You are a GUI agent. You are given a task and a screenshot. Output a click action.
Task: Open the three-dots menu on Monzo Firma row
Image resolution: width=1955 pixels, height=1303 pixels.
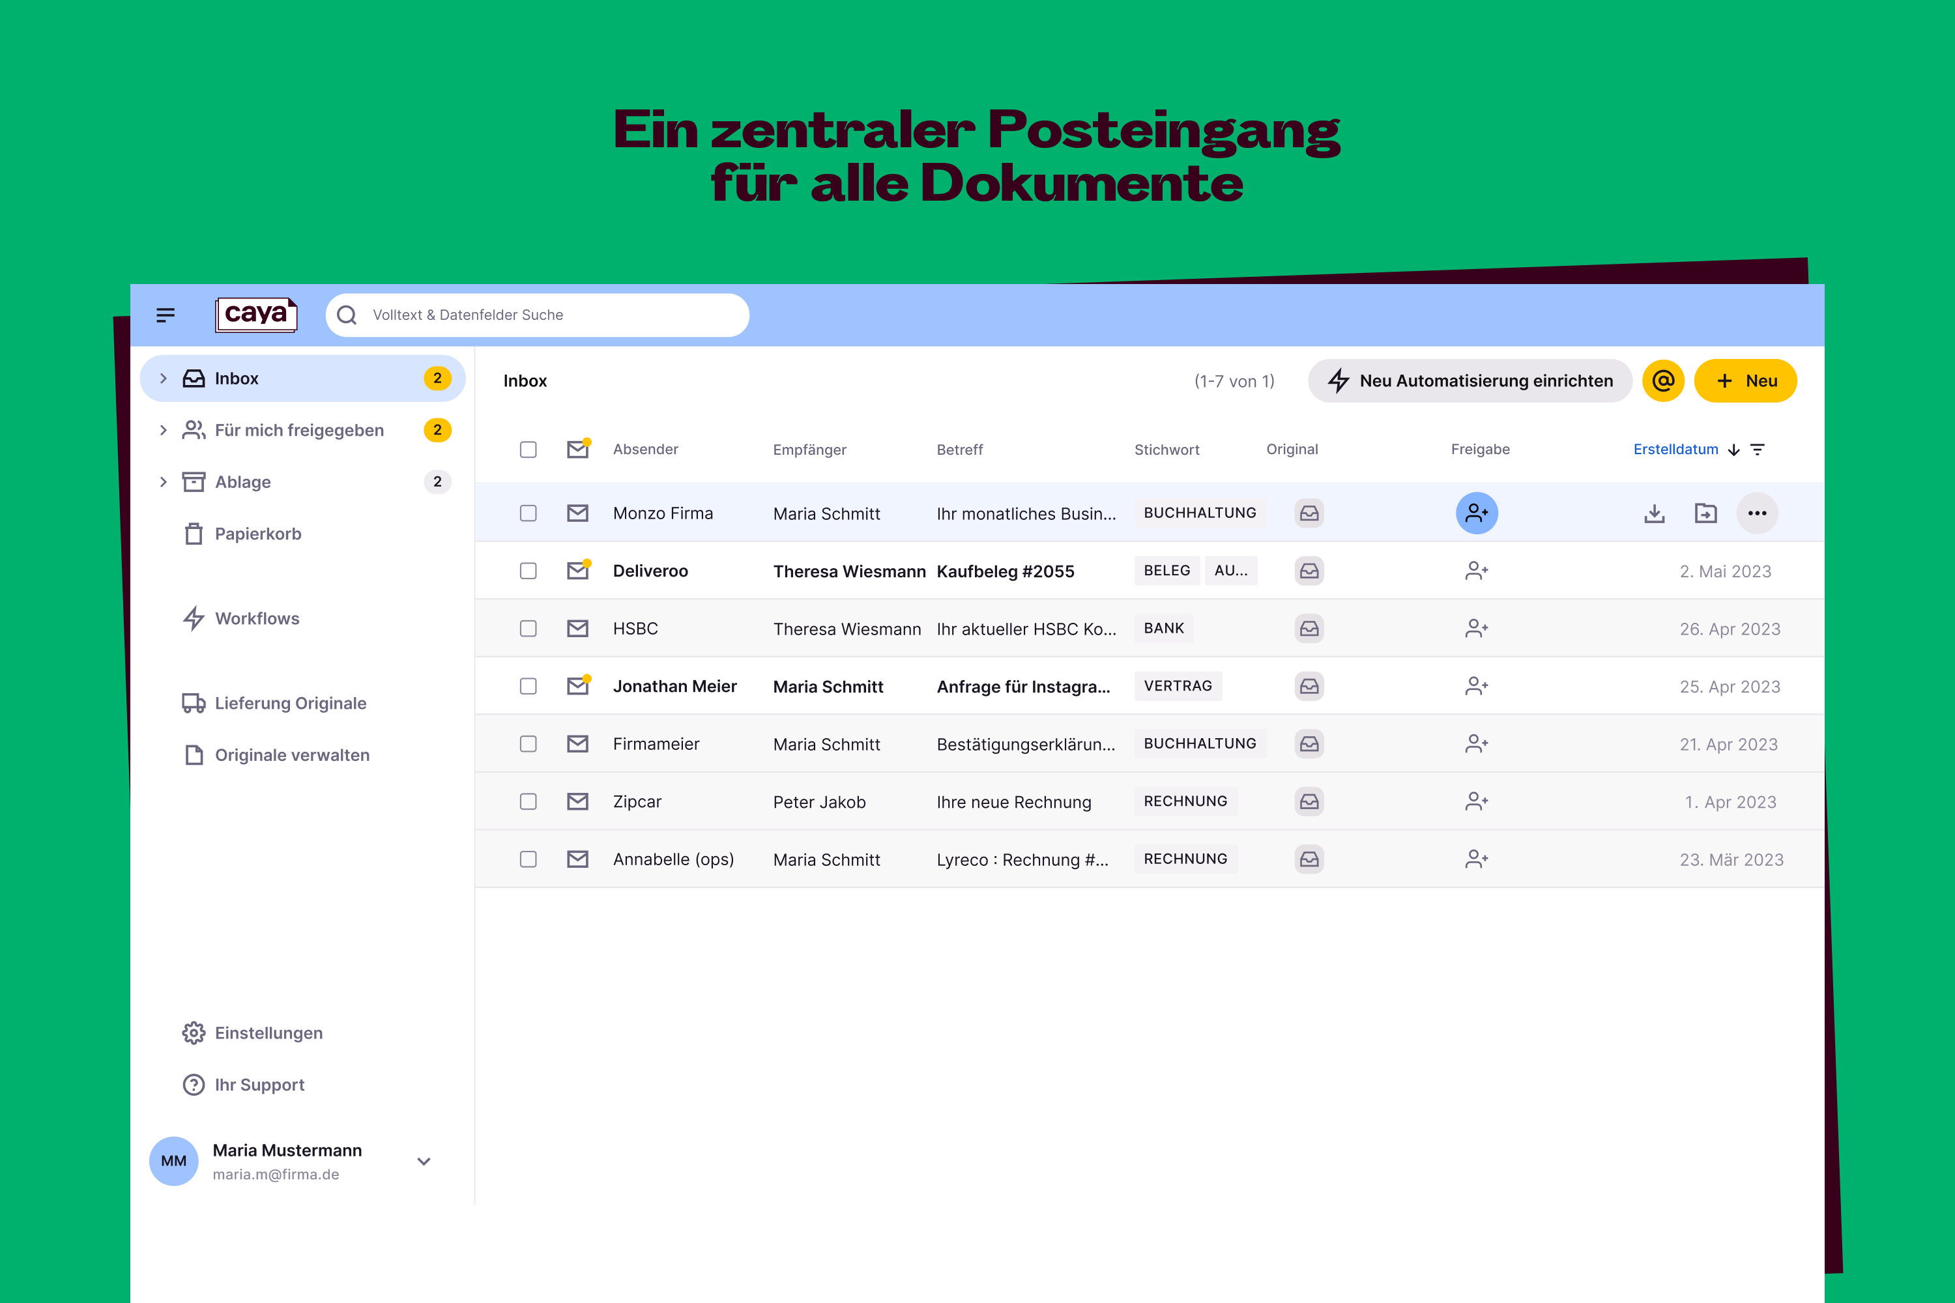[1757, 513]
